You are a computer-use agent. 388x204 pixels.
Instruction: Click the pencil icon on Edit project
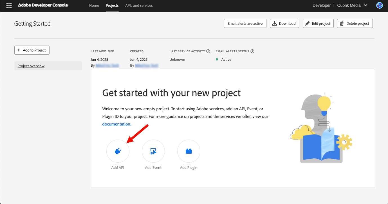tap(307, 23)
